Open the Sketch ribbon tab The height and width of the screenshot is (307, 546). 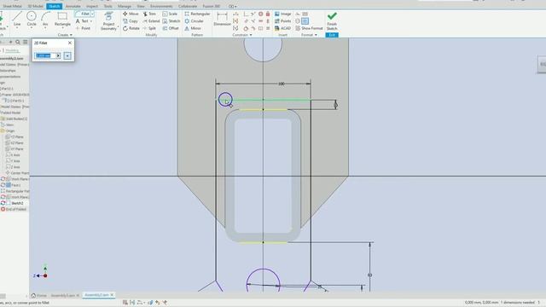point(54,6)
